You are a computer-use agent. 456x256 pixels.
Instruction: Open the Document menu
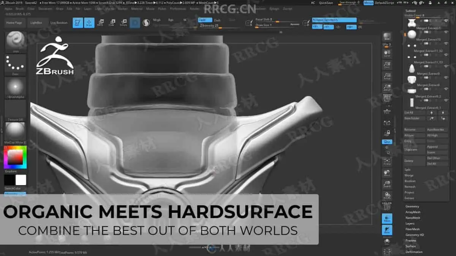[x=45, y=8]
